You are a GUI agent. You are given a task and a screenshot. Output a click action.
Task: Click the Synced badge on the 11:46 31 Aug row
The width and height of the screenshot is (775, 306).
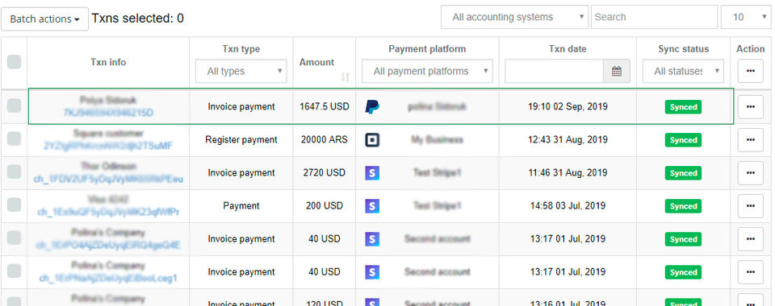(x=683, y=173)
